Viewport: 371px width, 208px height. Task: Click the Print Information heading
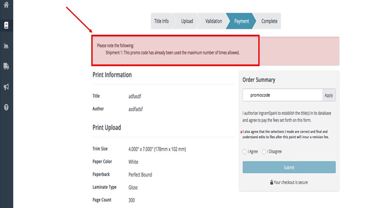pos(112,75)
